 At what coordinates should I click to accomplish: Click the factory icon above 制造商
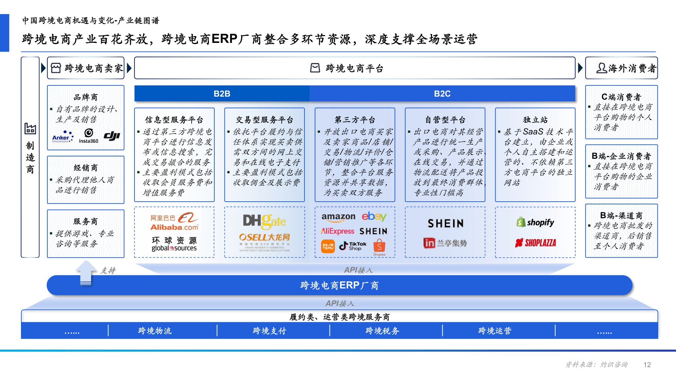(x=30, y=128)
